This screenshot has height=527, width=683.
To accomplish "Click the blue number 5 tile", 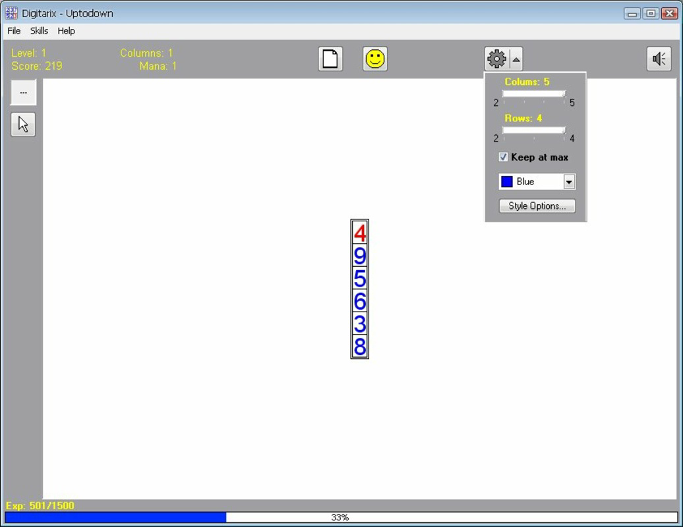I will point(360,278).
